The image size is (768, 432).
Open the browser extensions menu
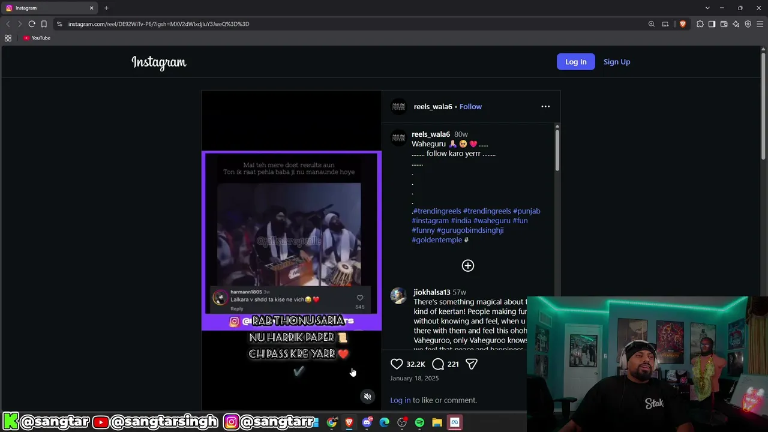700,24
